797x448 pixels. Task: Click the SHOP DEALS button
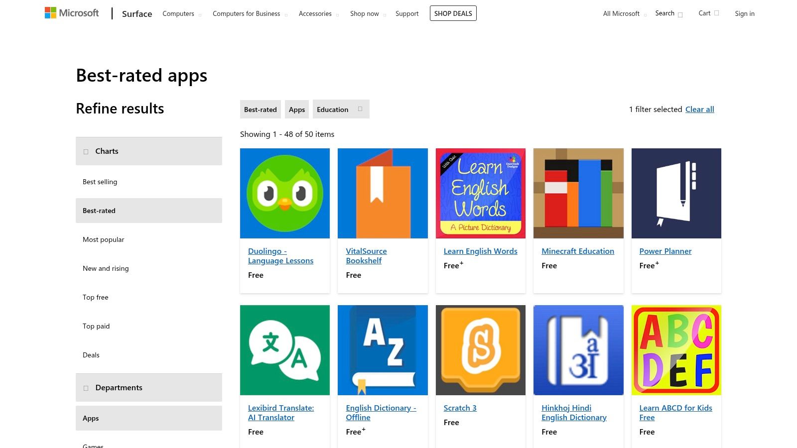point(453,13)
